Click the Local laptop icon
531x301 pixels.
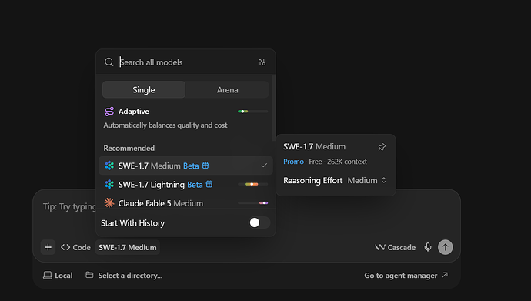click(48, 276)
